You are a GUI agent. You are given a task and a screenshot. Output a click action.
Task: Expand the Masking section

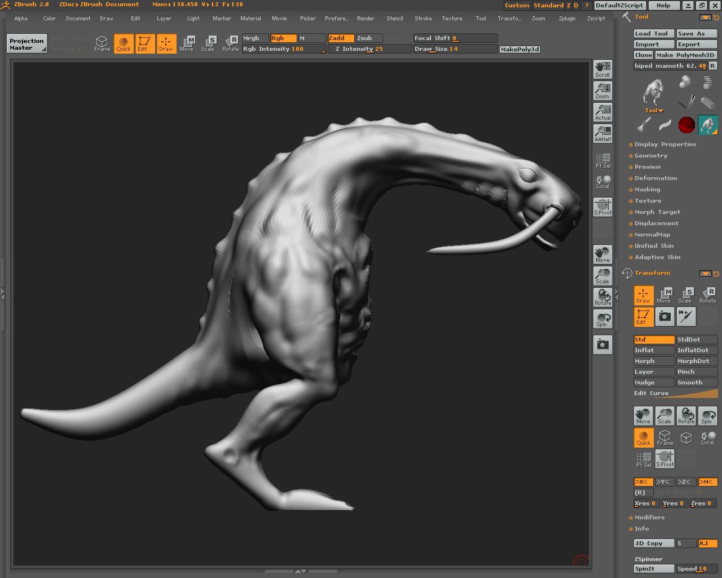click(647, 190)
